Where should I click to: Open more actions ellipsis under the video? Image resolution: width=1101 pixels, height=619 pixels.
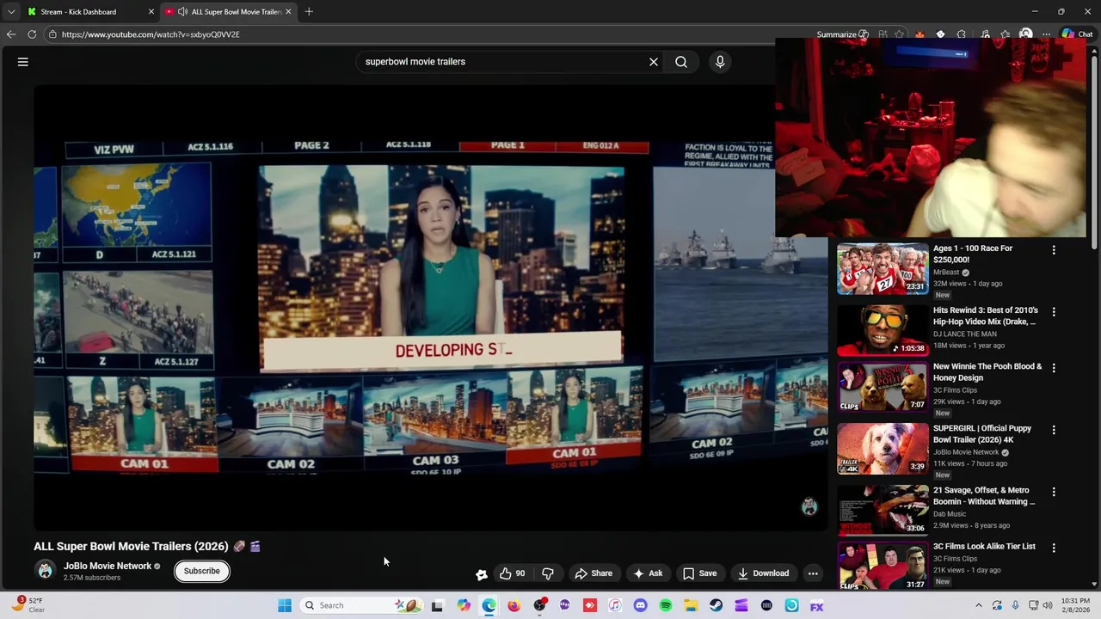pos(813,573)
